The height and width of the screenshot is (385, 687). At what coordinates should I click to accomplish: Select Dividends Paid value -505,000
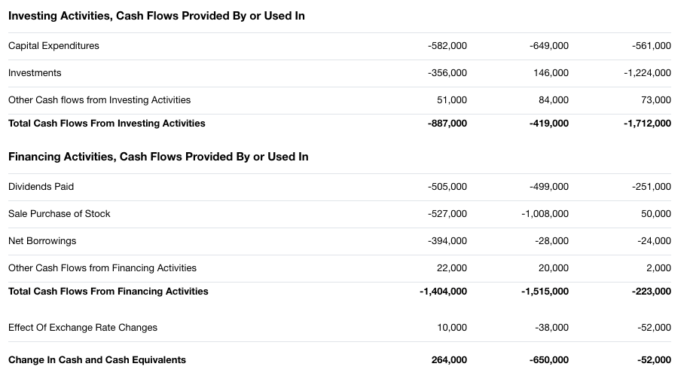(447, 187)
